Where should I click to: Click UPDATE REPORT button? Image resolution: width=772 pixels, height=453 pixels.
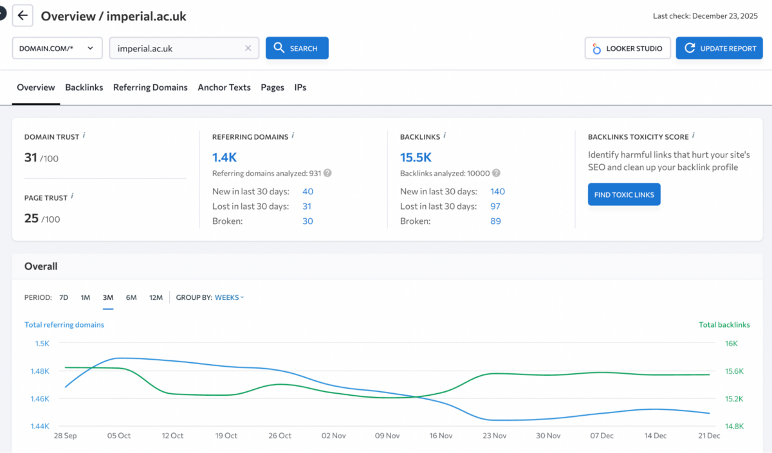pos(719,48)
